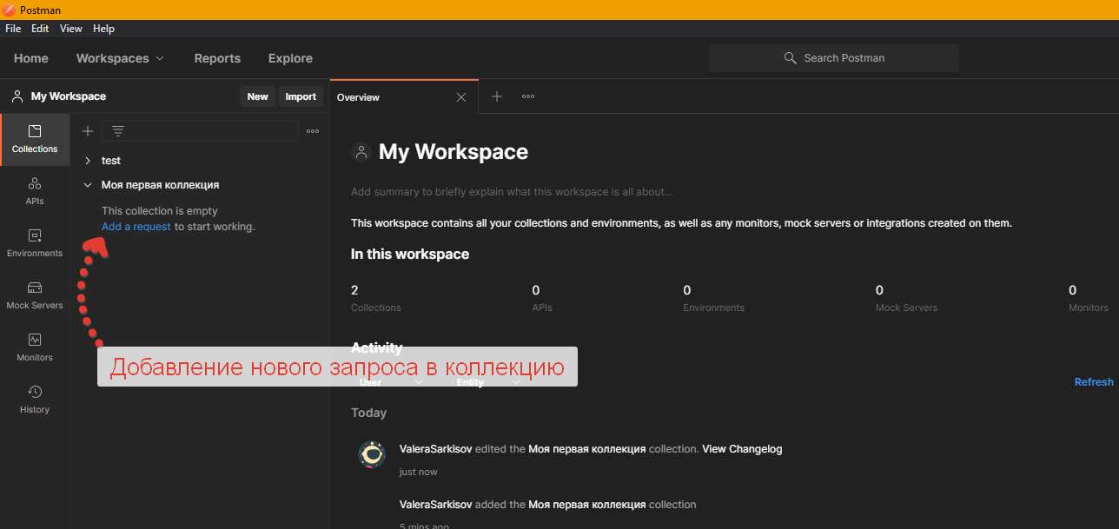Go to the Home page
This screenshot has height=529, width=1119.
(31, 58)
